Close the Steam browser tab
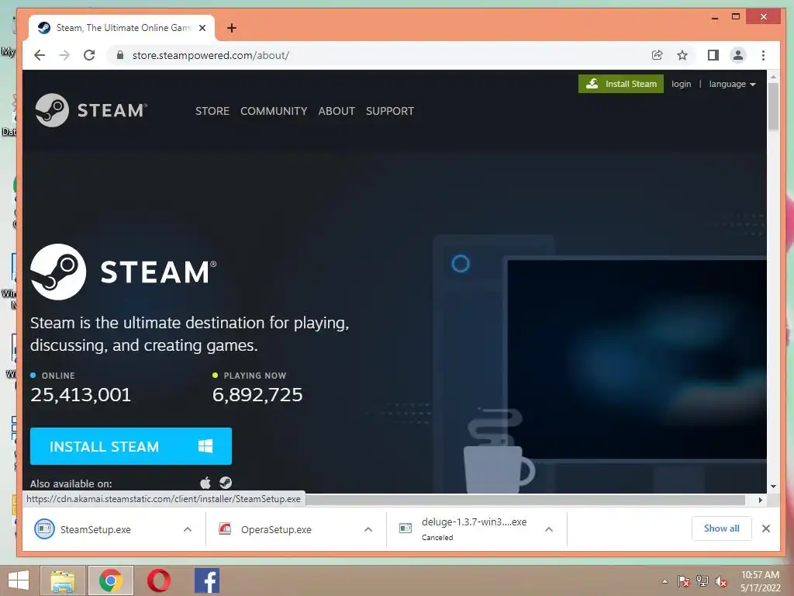 pos(202,28)
